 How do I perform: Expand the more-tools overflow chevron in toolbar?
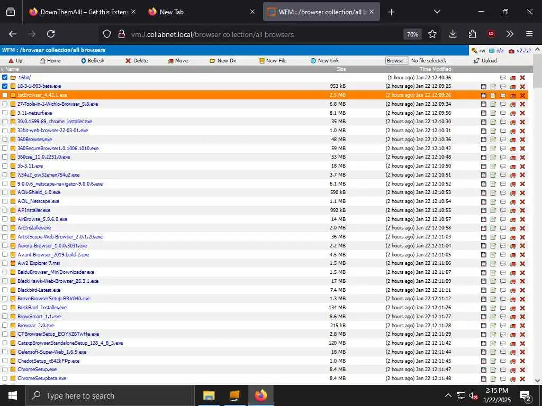(510, 34)
